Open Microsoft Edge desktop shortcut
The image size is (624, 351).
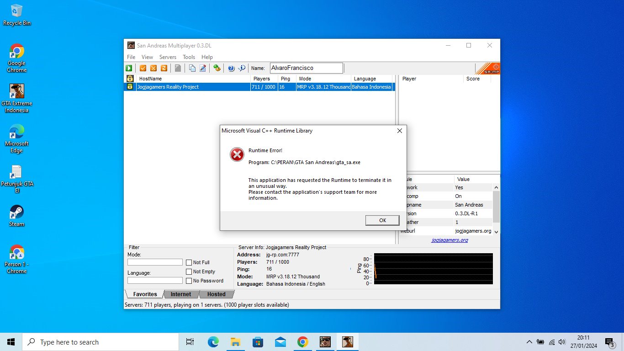[16, 138]
